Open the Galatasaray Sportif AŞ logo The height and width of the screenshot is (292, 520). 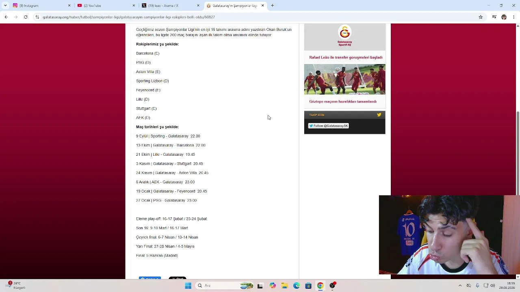pos(344,36)
